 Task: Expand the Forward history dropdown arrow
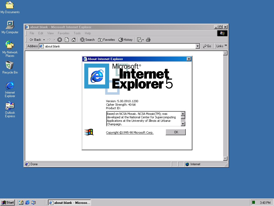pyautogui.click(x=55, y=40)
